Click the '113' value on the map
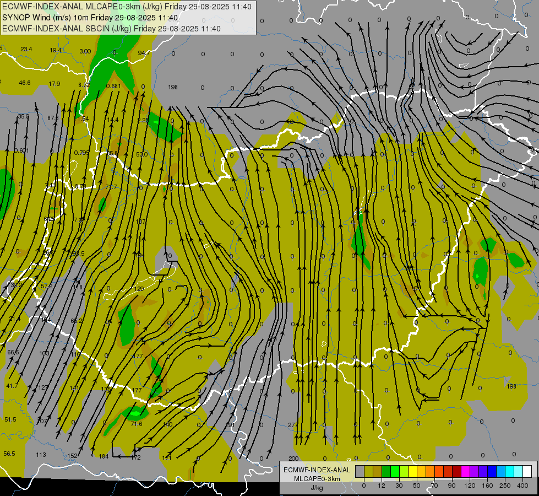Viewport: 539px width, 496px height. 41,455
